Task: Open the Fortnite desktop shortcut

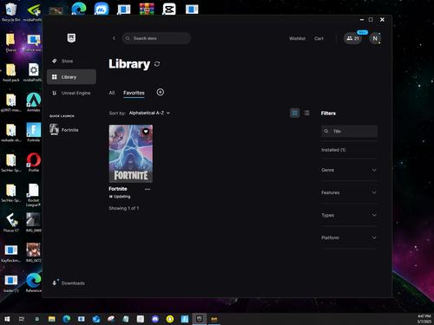Action: pos(34,133)
